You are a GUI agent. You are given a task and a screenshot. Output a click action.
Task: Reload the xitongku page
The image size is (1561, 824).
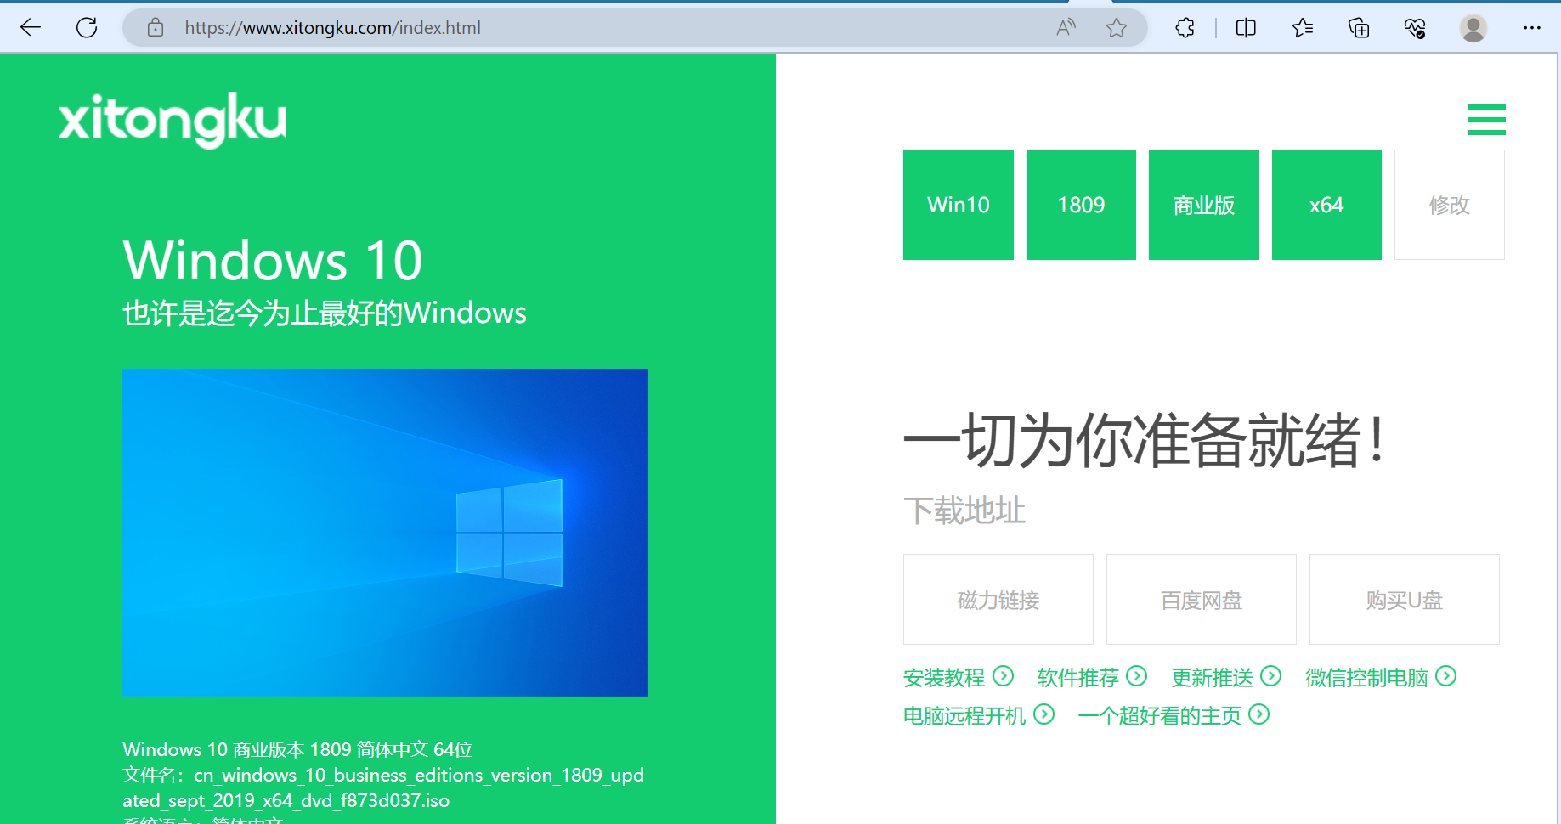(86, 27)
